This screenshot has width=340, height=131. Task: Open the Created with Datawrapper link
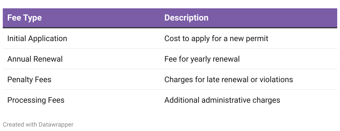coord(38,125)
